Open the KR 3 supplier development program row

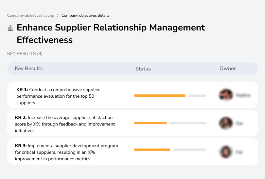[132, 151]
